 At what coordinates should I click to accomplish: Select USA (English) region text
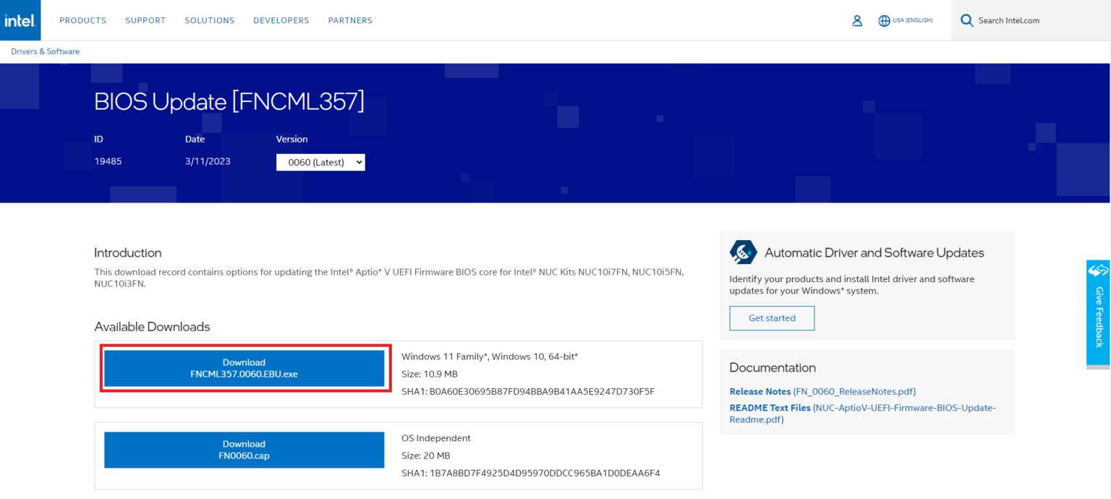912,20
